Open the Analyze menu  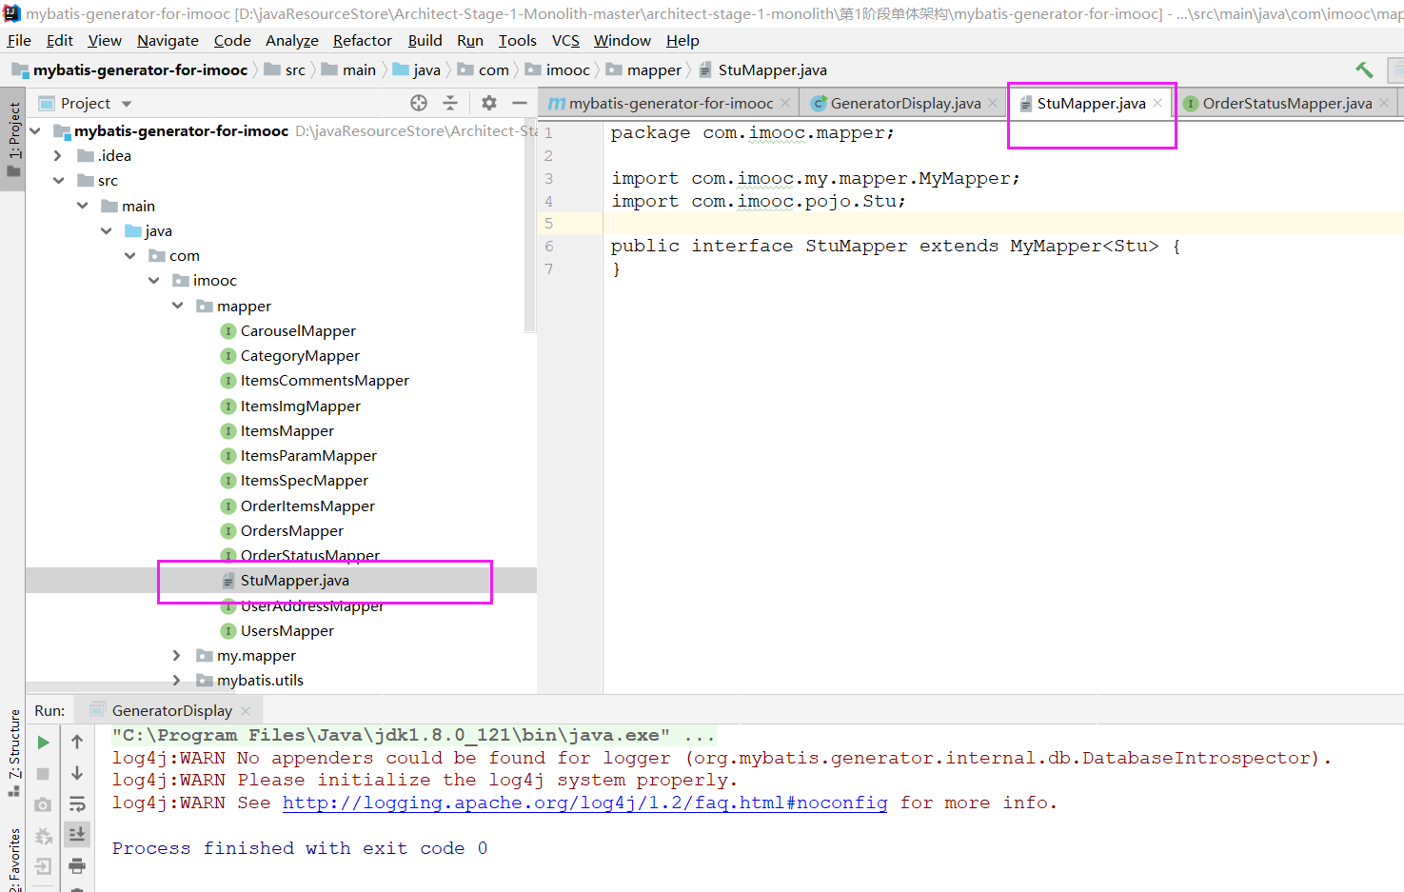tap(291, 40)
